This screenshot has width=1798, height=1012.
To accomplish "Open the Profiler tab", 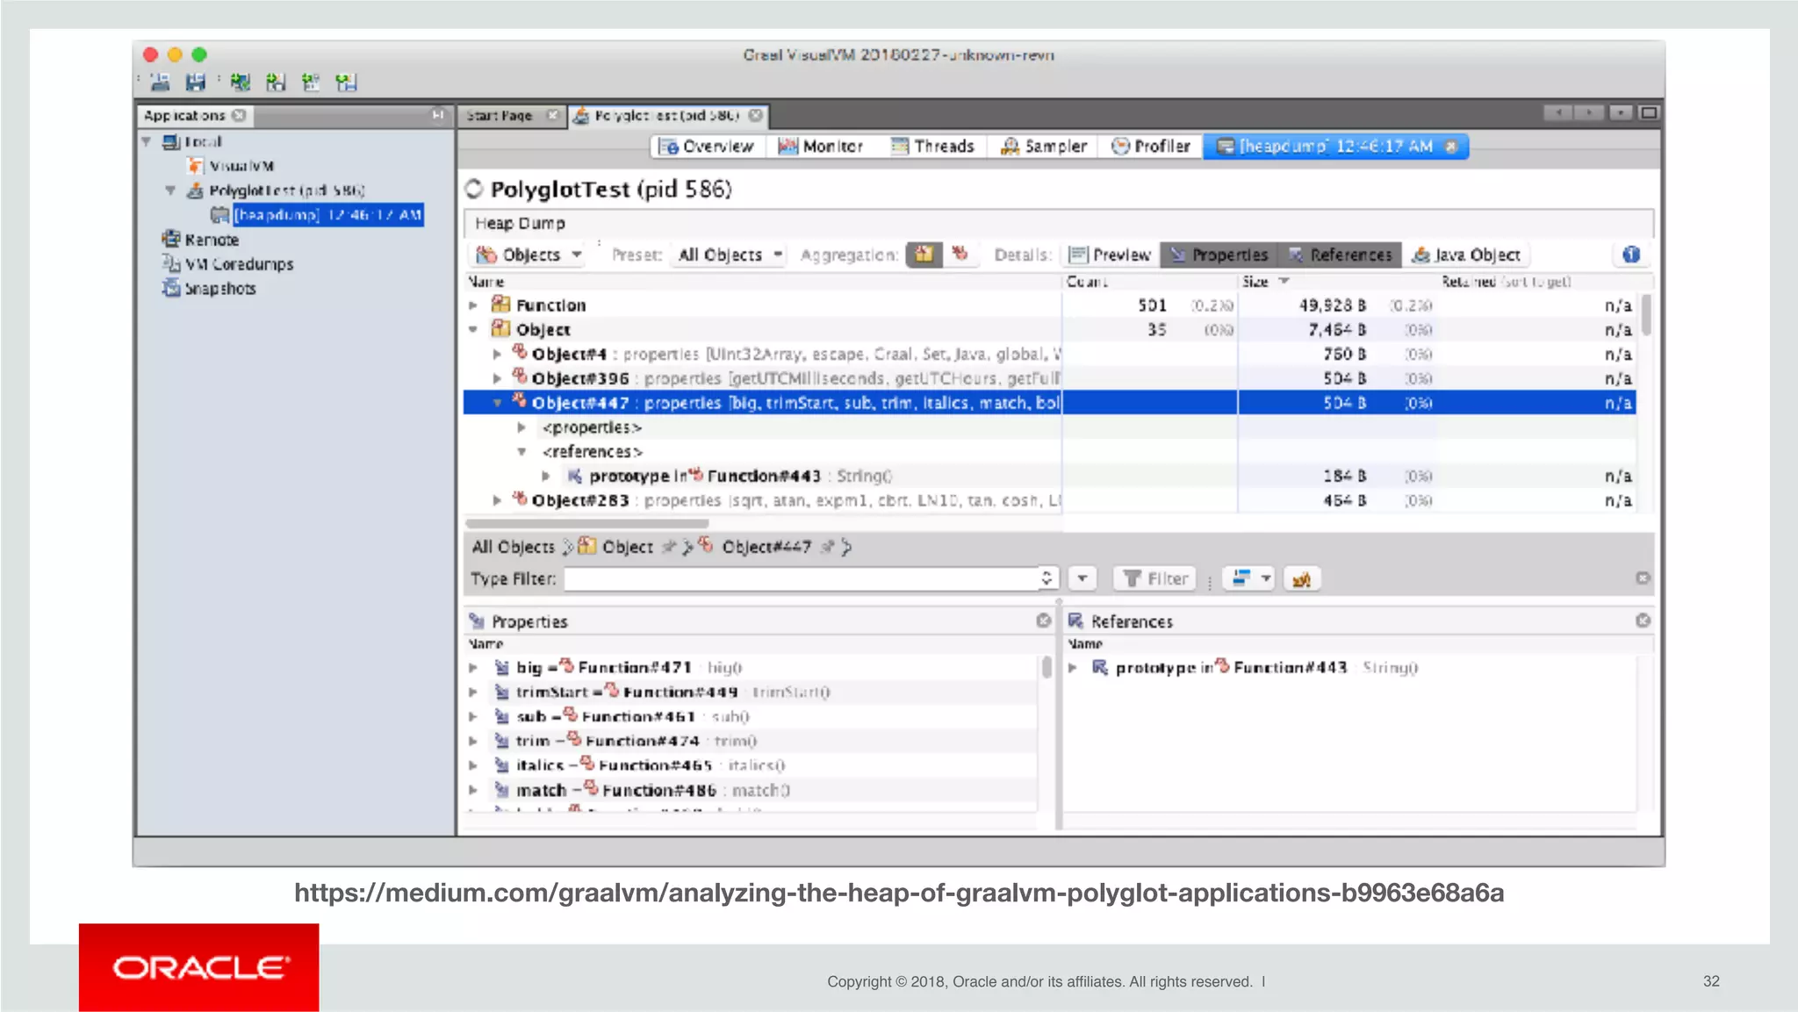I will 1151,147.
